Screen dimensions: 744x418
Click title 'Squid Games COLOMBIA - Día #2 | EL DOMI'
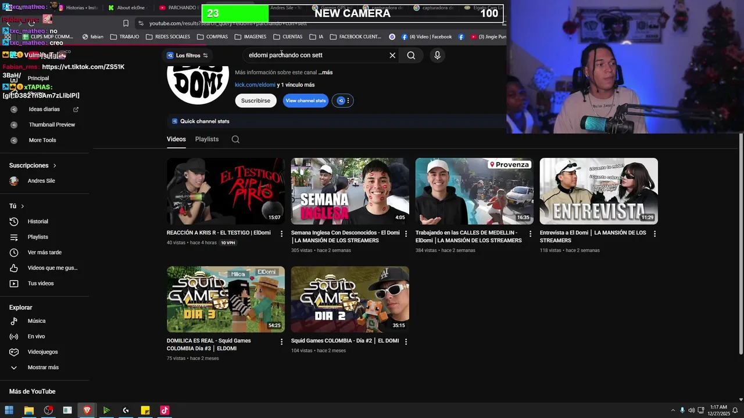(345, 341)
